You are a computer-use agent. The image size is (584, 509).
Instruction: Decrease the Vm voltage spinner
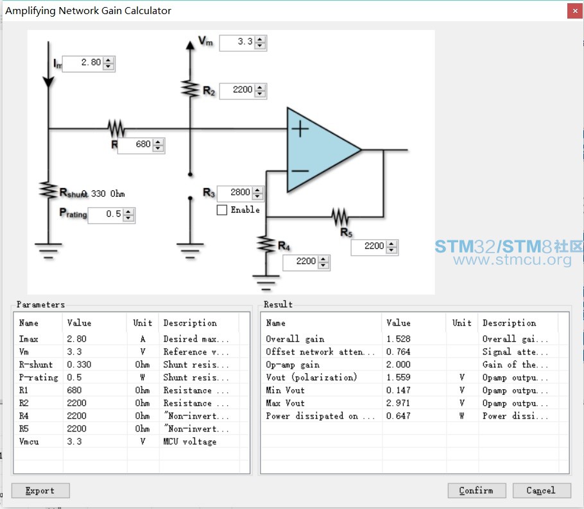coord(260,46)
